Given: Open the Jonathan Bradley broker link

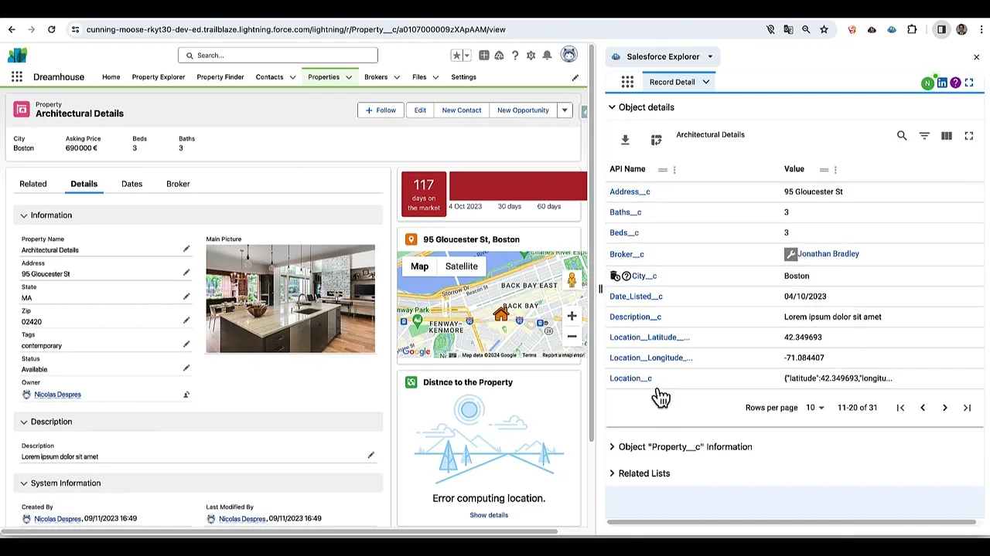Looking at the screenshot, I should [828, 254].
